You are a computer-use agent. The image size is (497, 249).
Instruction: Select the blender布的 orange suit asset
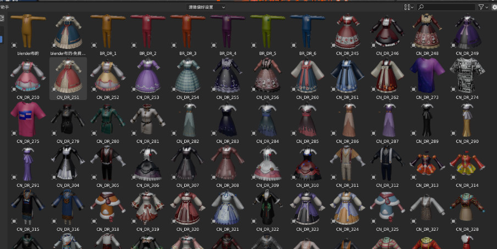(x=28, y=31)
